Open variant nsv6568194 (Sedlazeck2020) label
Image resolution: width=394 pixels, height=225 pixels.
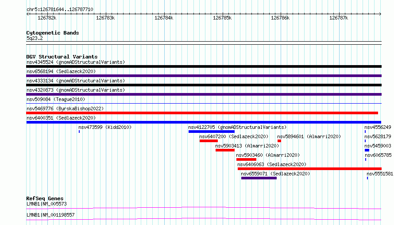pos(61,71)
